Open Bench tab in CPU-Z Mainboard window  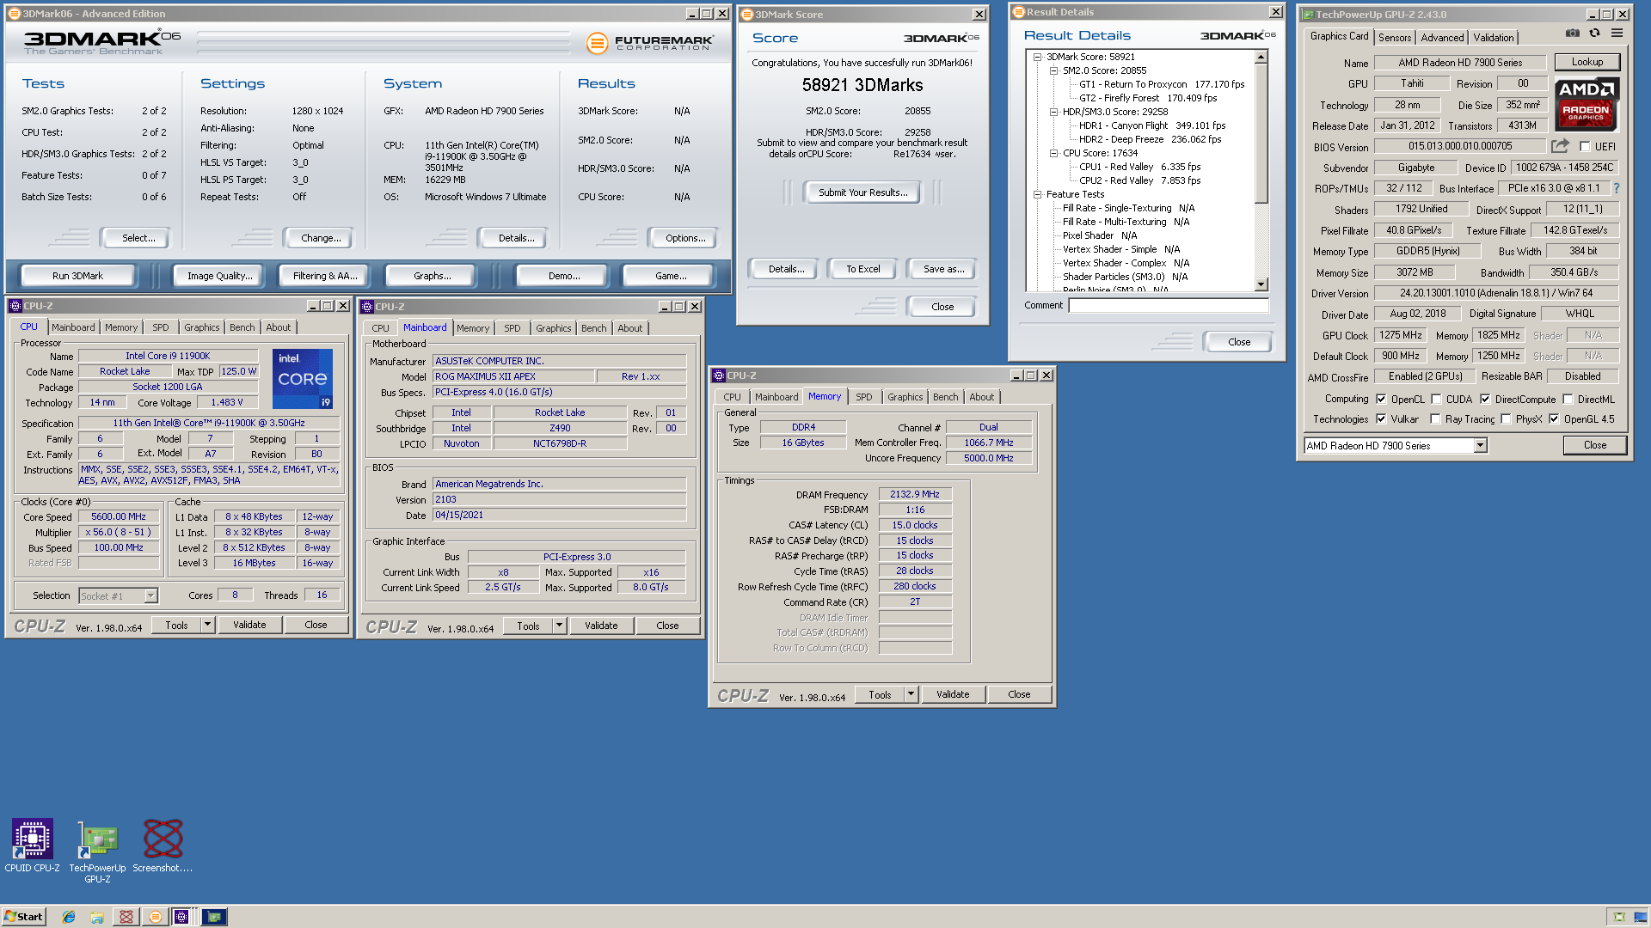(593, 328)
